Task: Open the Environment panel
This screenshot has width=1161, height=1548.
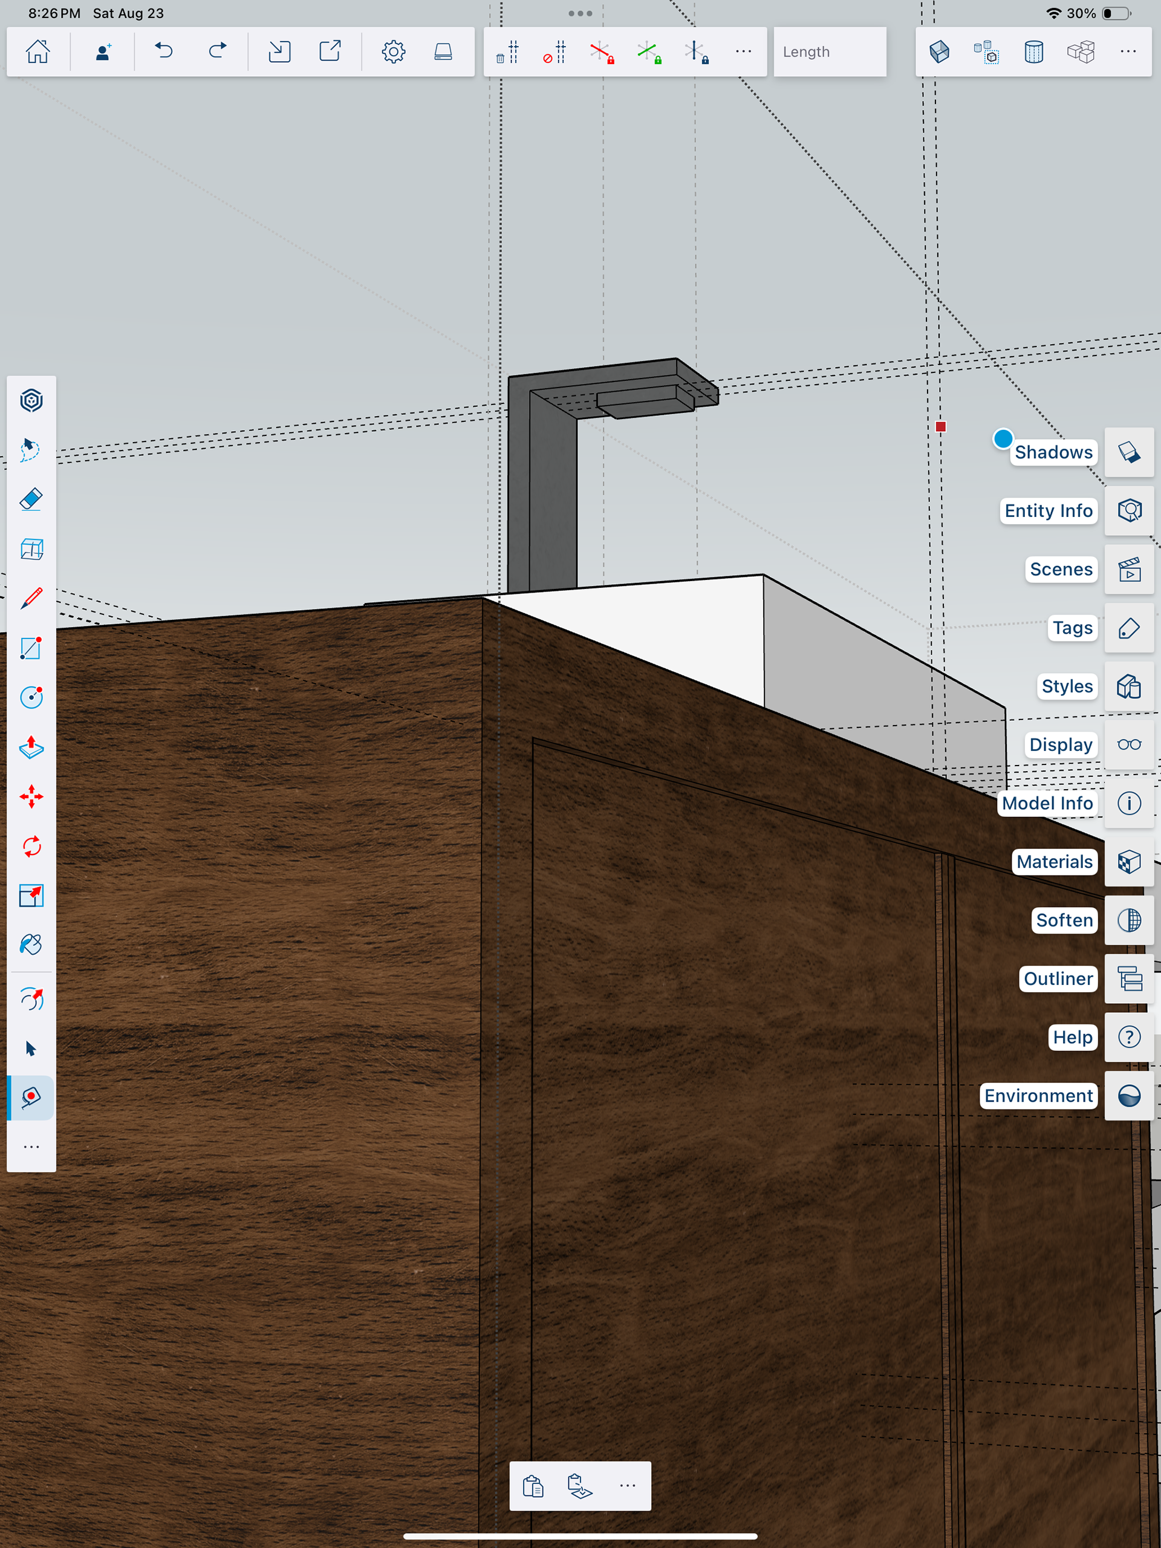Action: [x=1129, y=1095]
